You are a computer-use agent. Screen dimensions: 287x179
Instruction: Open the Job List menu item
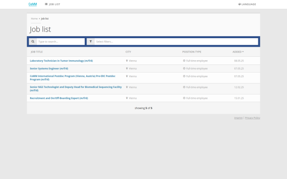click(53, 4)
